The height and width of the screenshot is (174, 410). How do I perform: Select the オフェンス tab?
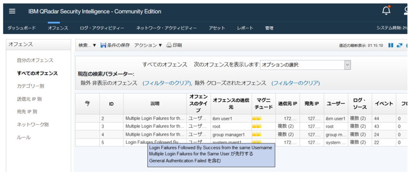click(58, 28)
